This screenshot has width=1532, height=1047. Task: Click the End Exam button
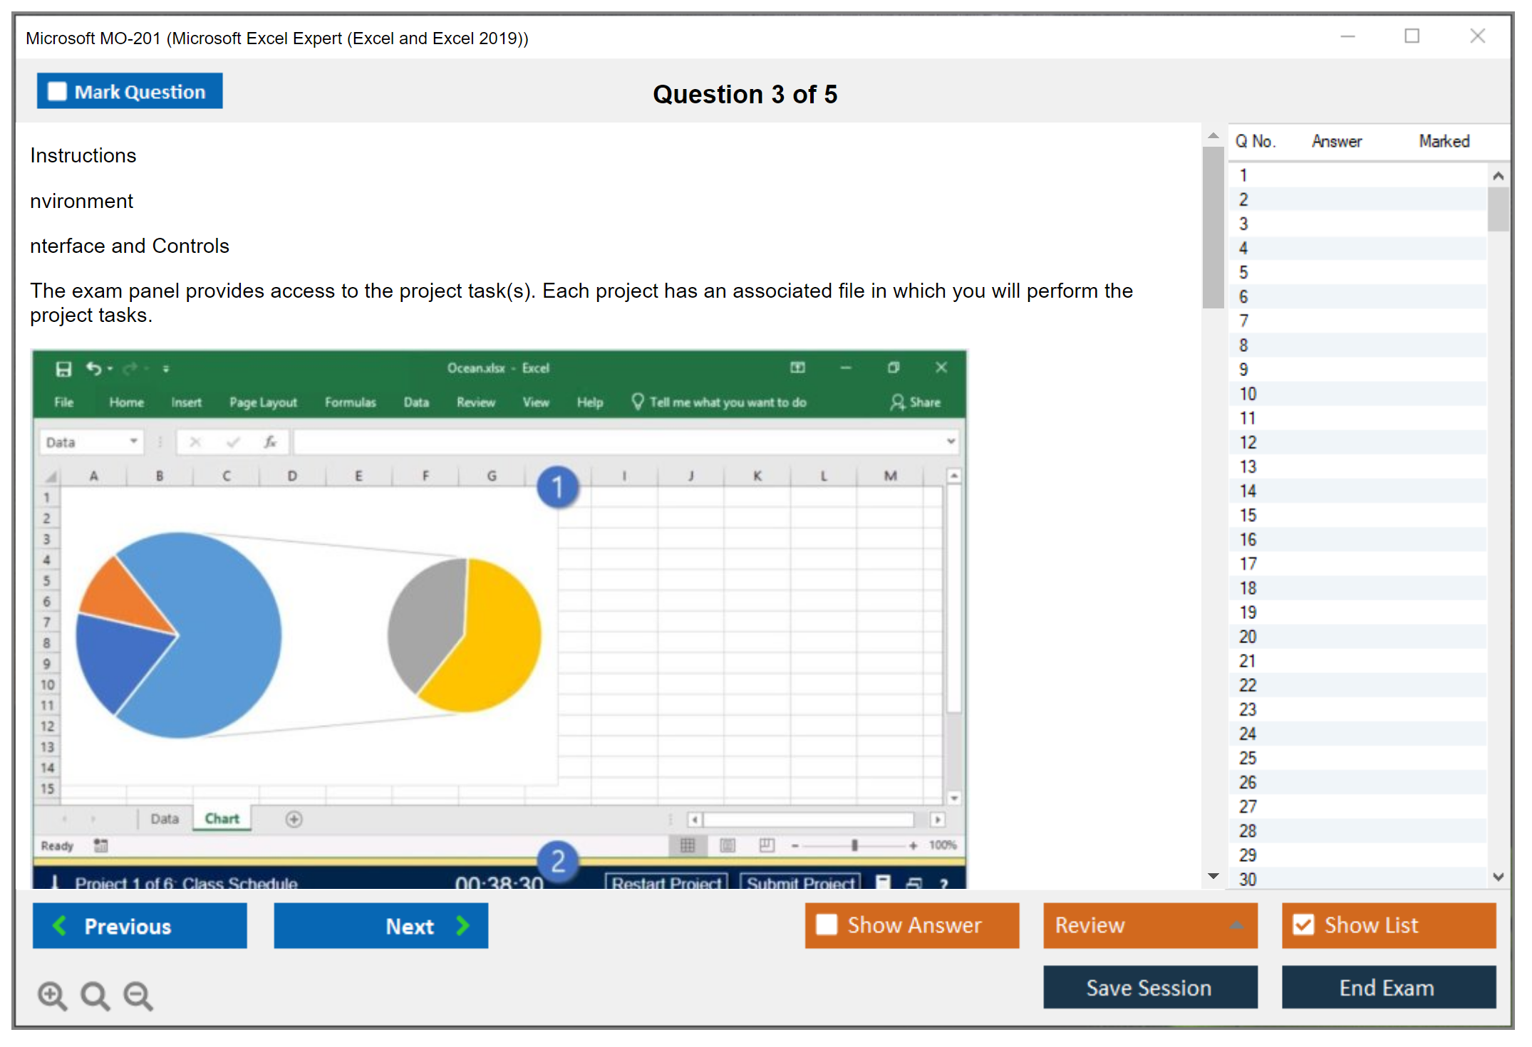(1387, 987)
